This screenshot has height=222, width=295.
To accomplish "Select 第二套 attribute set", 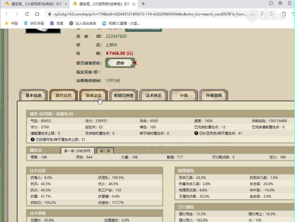I will (105, 151).
